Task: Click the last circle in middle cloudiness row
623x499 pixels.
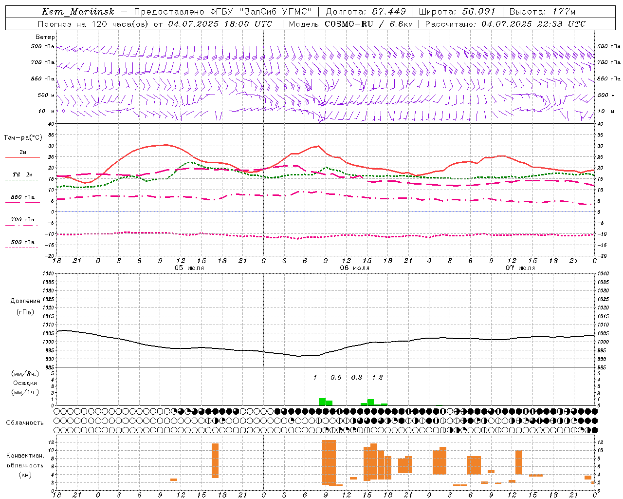Action: click(594, 421)
